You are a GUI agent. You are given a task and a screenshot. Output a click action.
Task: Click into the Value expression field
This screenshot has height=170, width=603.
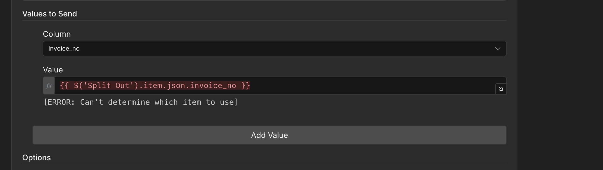point(361,86)
